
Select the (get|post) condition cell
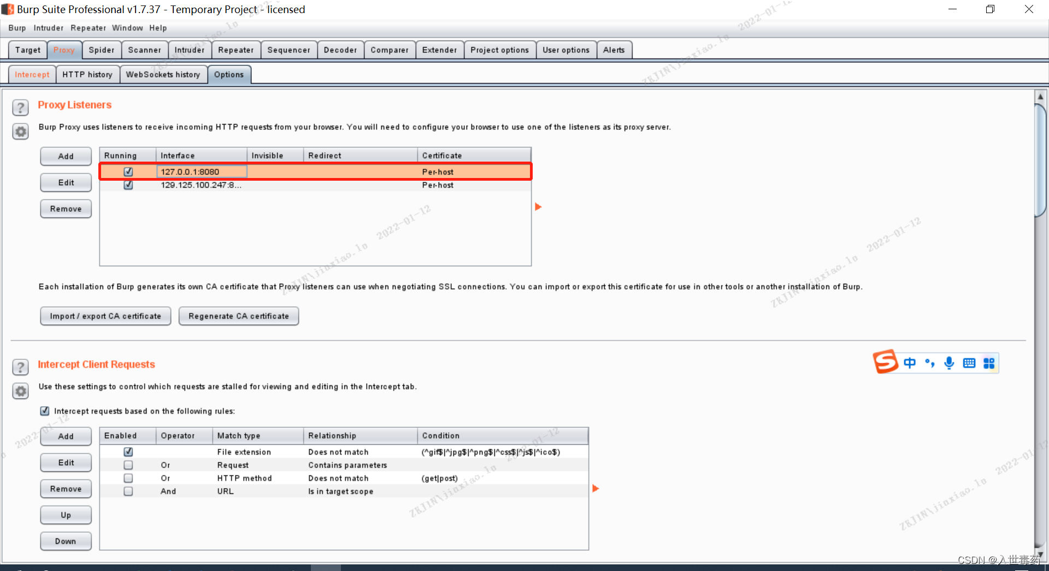click(x=503, y=478)
